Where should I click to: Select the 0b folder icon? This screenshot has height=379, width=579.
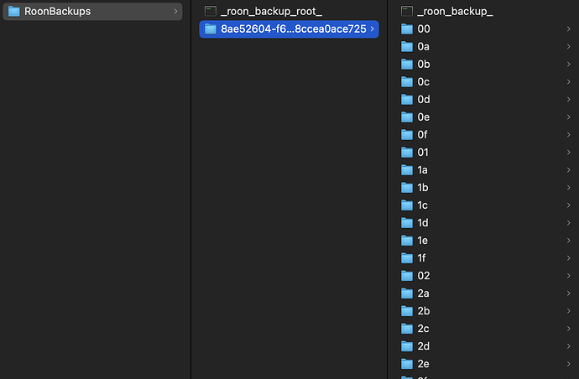click(x=407, y=65)
